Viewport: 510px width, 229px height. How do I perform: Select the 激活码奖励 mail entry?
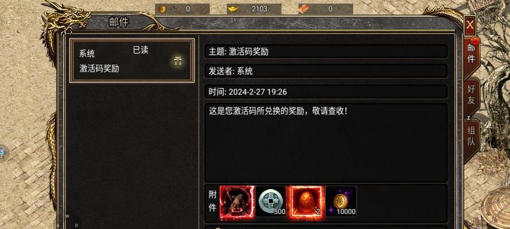point(132,61)
